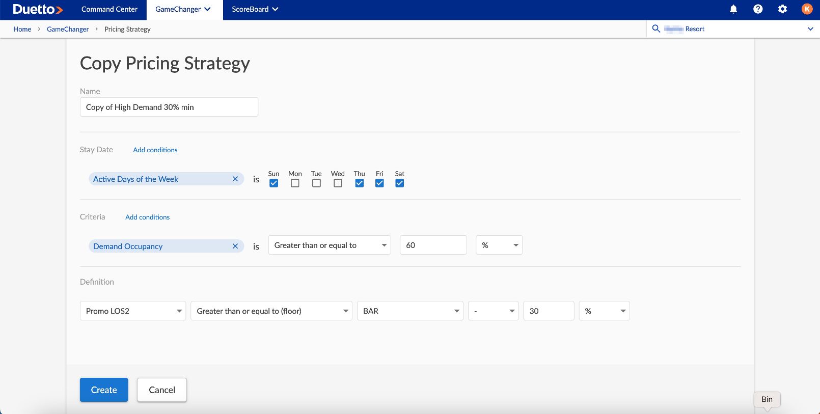
Task: Click the Create button
Action: point(104,390)
